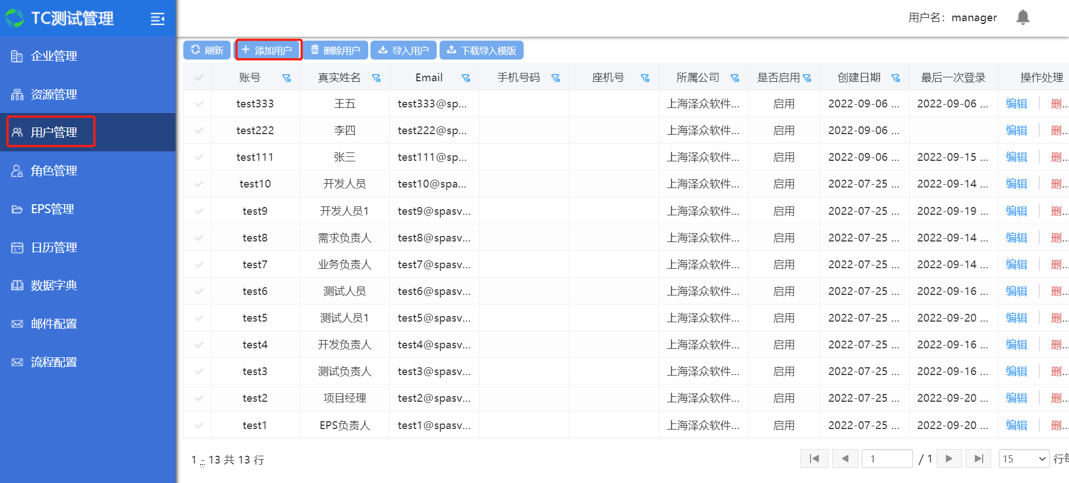Collapse the sidebar with the hamburger icon

[158, 19]
